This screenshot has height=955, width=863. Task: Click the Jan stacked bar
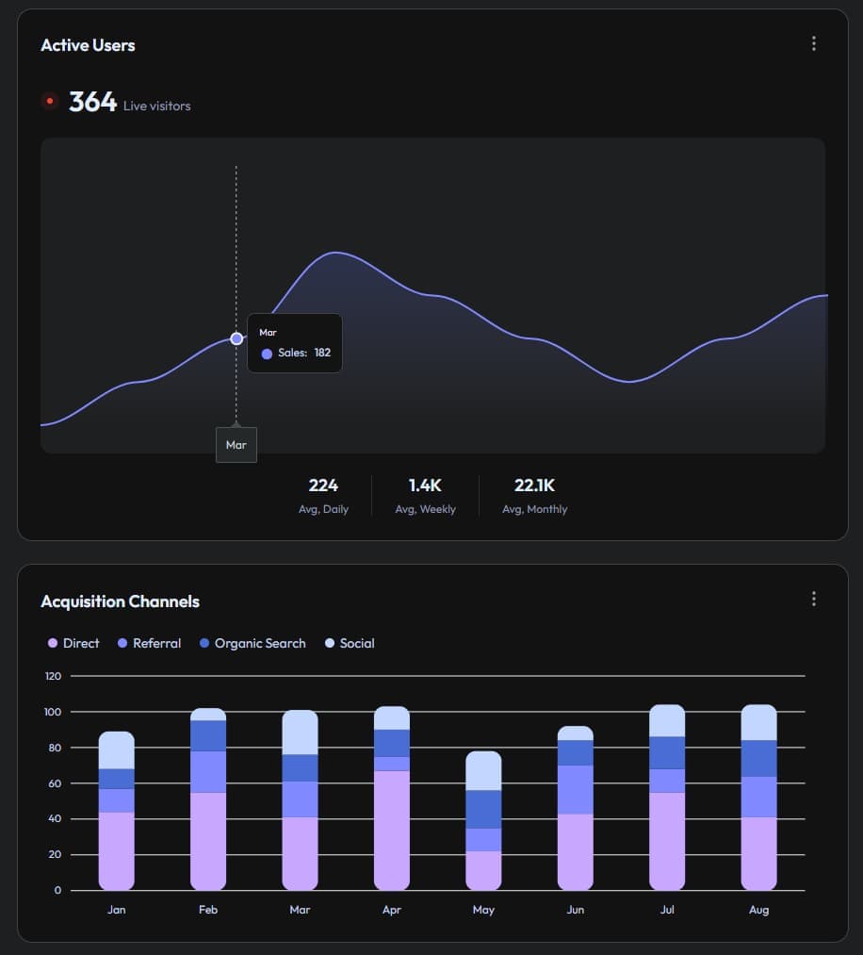(117, 811)
